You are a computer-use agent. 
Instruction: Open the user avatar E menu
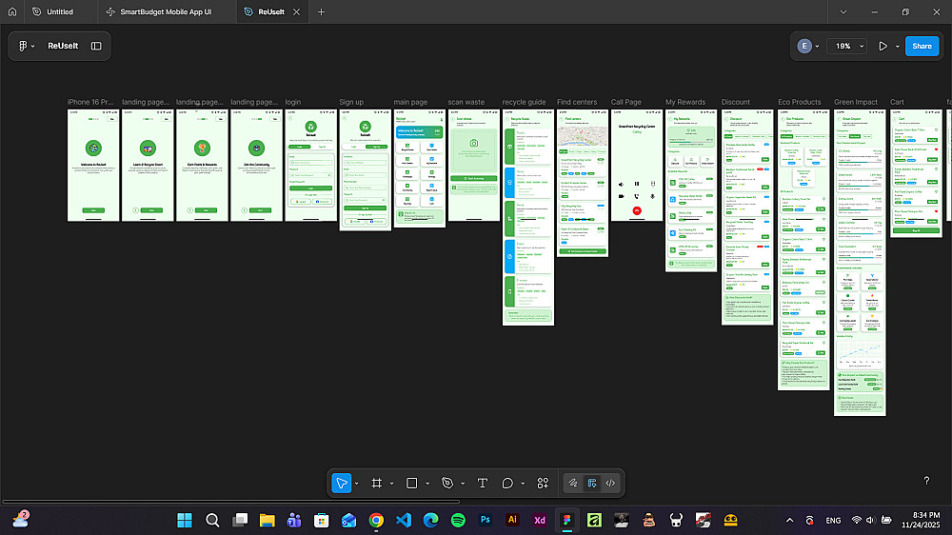coord(804,46)
